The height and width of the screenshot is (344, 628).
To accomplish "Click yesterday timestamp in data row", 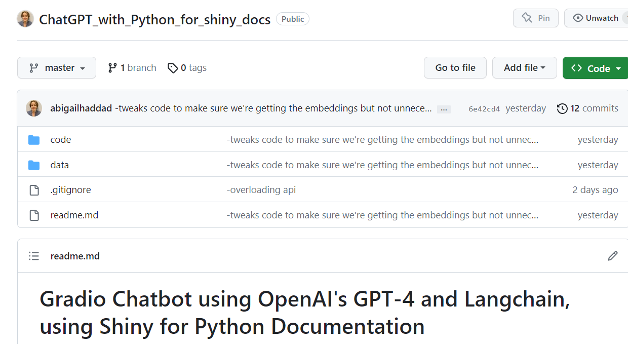I will (x=598, y=165).
